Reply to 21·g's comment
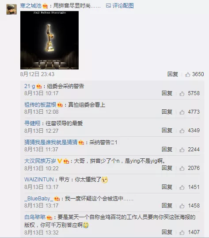 (x=167, y=93)
